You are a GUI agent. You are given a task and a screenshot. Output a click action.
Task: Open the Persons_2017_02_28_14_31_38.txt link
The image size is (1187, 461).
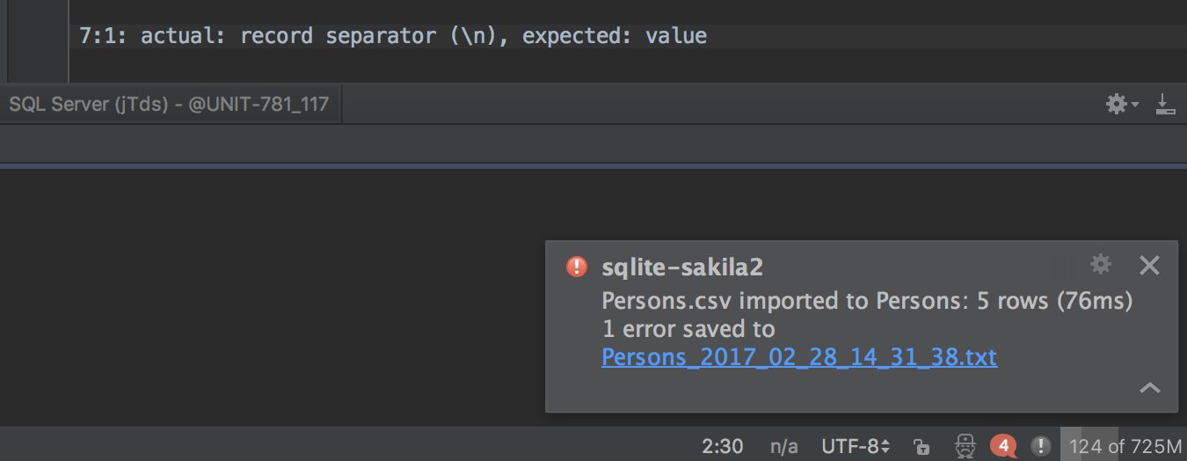tap(799, 357)
